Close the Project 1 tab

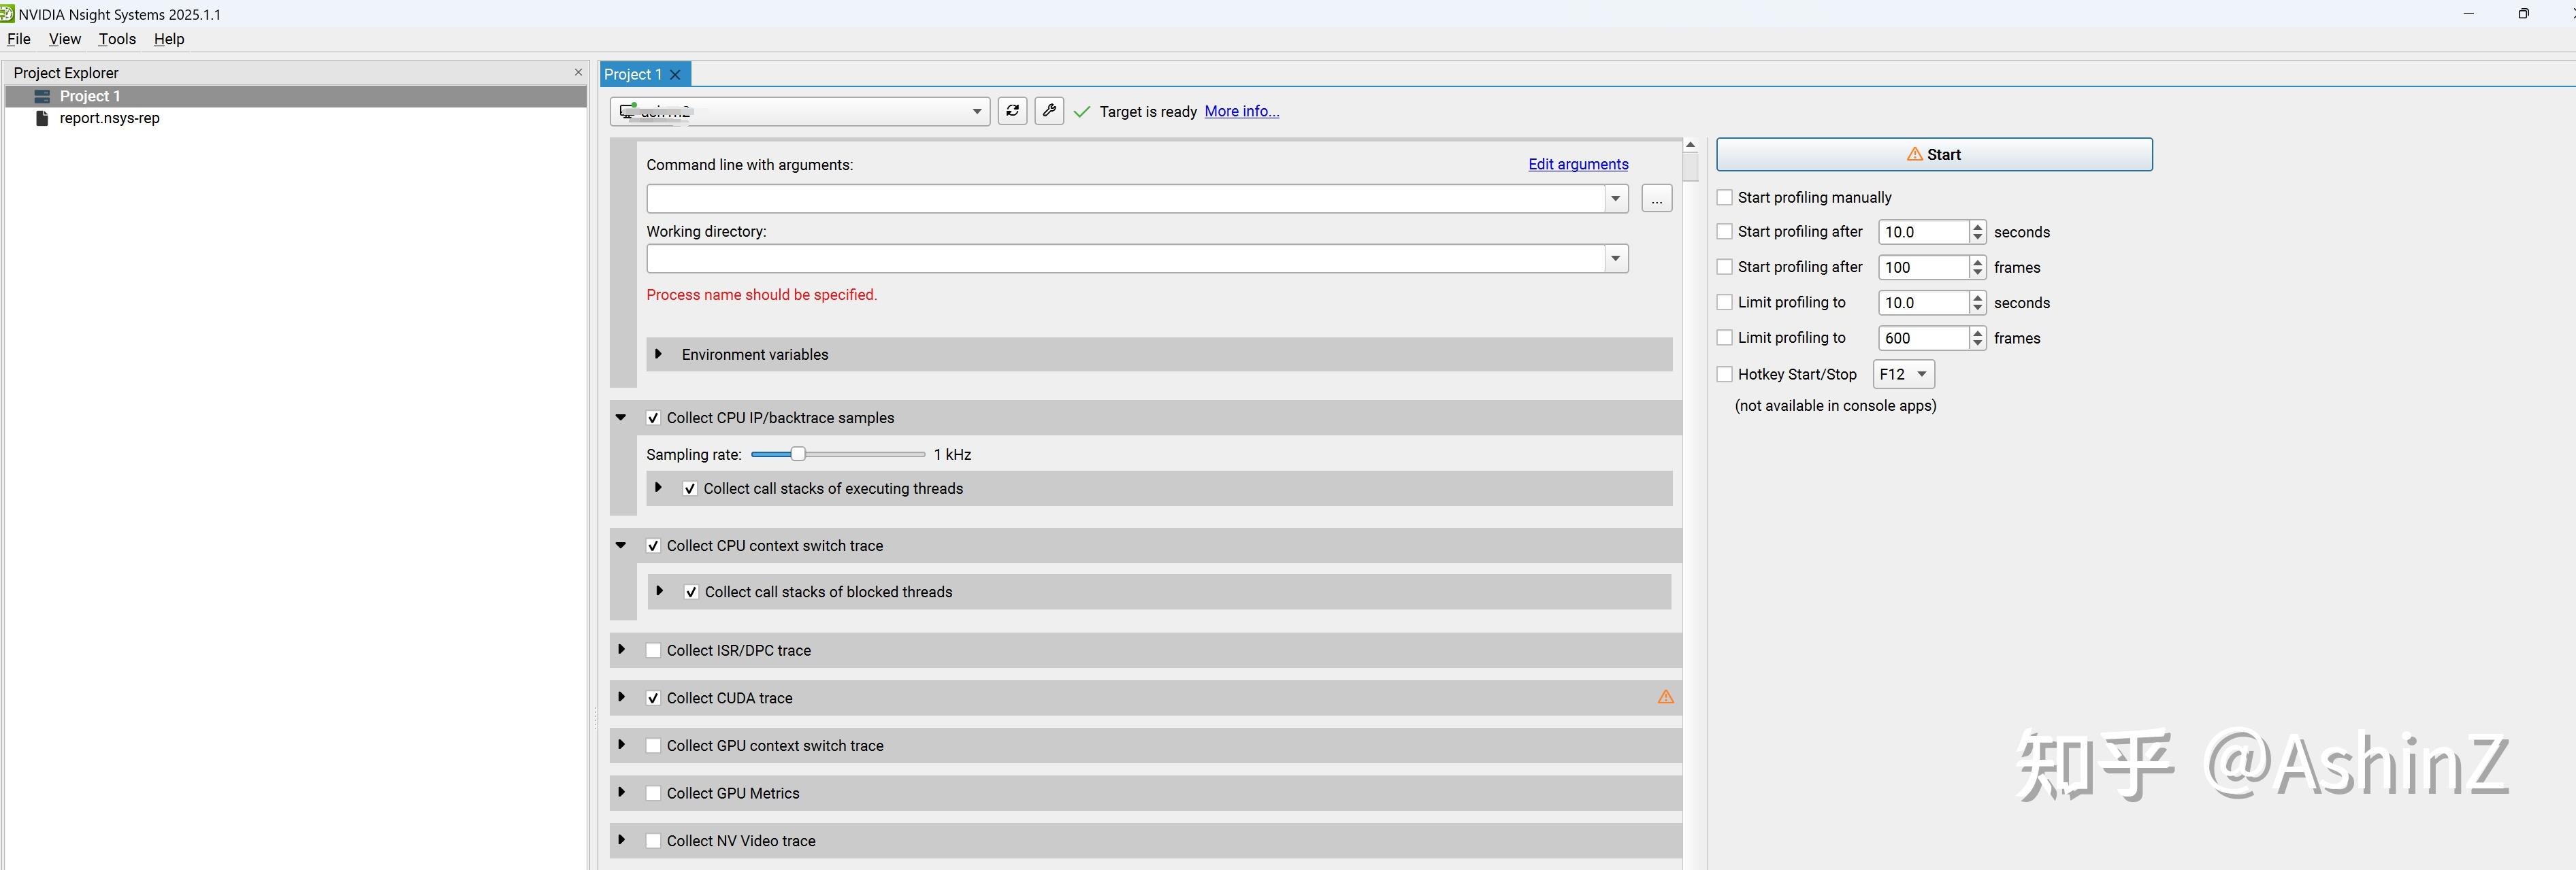(676, 74)
